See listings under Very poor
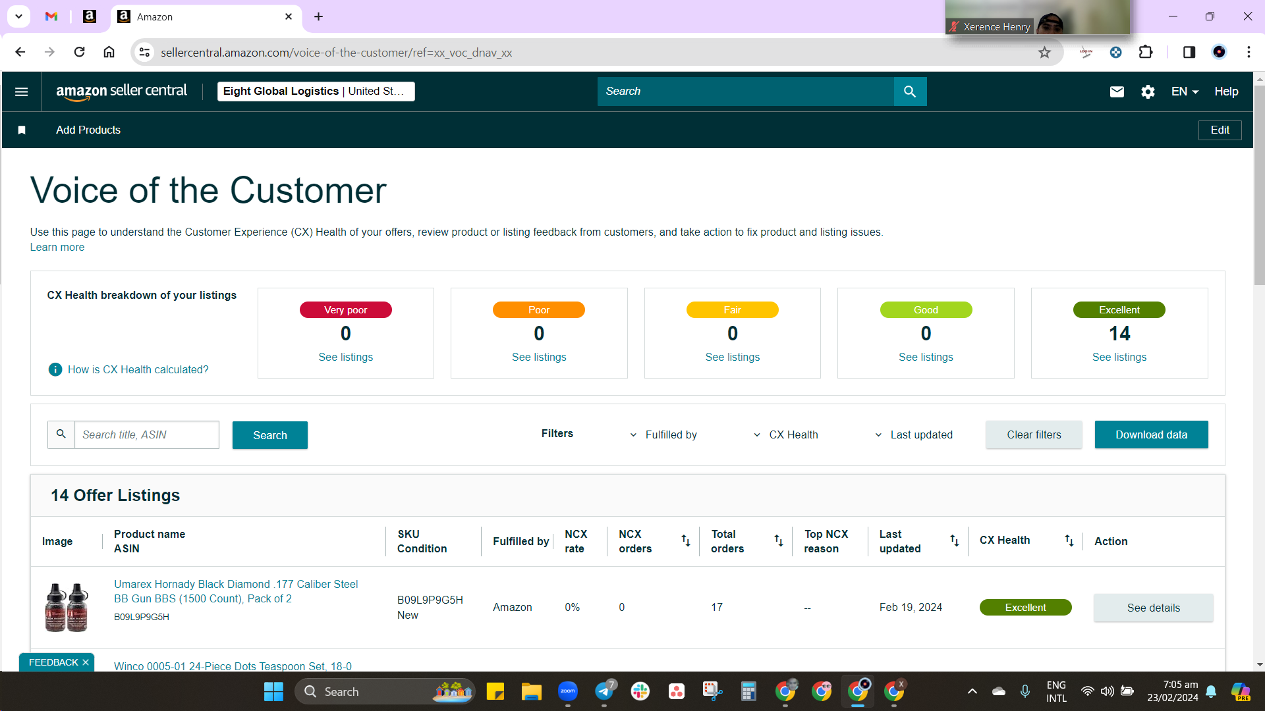1265x711 pixels. (x=345, y=357)
